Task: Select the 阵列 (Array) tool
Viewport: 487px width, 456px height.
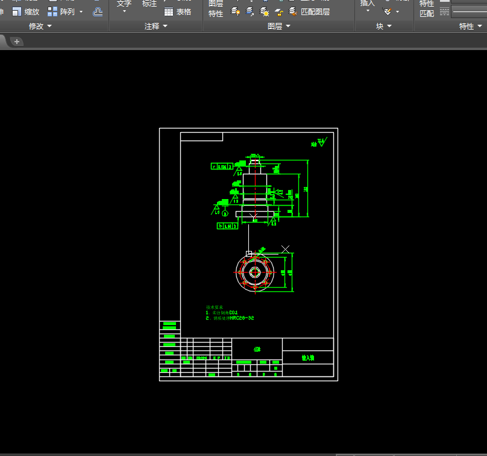Action: (61, 12)
